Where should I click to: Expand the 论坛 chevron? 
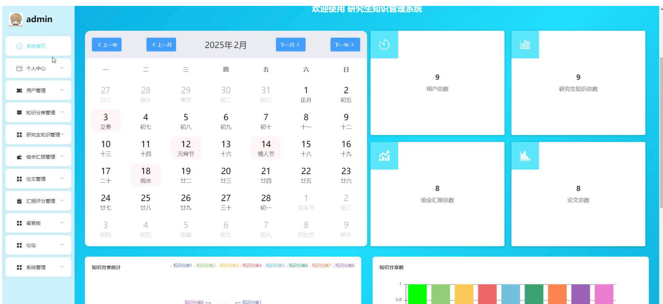pyautogui.click(x=62, y=245)
